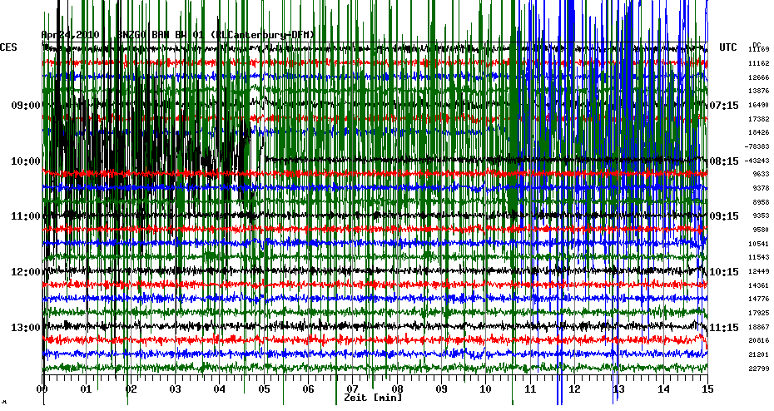774x411 pixels.
Task: Click the 00 minute tick label
Action: click(x=43, y=389)
